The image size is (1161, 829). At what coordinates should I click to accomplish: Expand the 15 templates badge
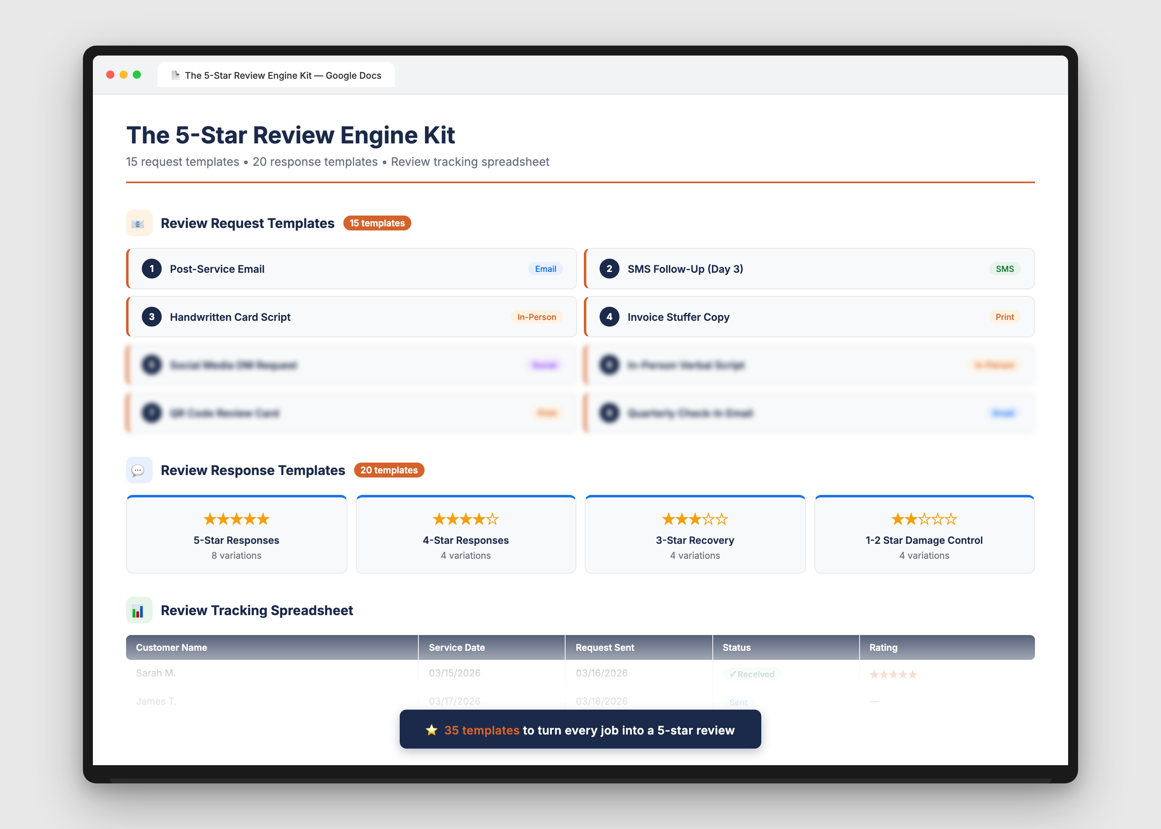coord(377,223)
